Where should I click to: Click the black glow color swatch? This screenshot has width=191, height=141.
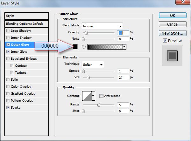(75, 47)
